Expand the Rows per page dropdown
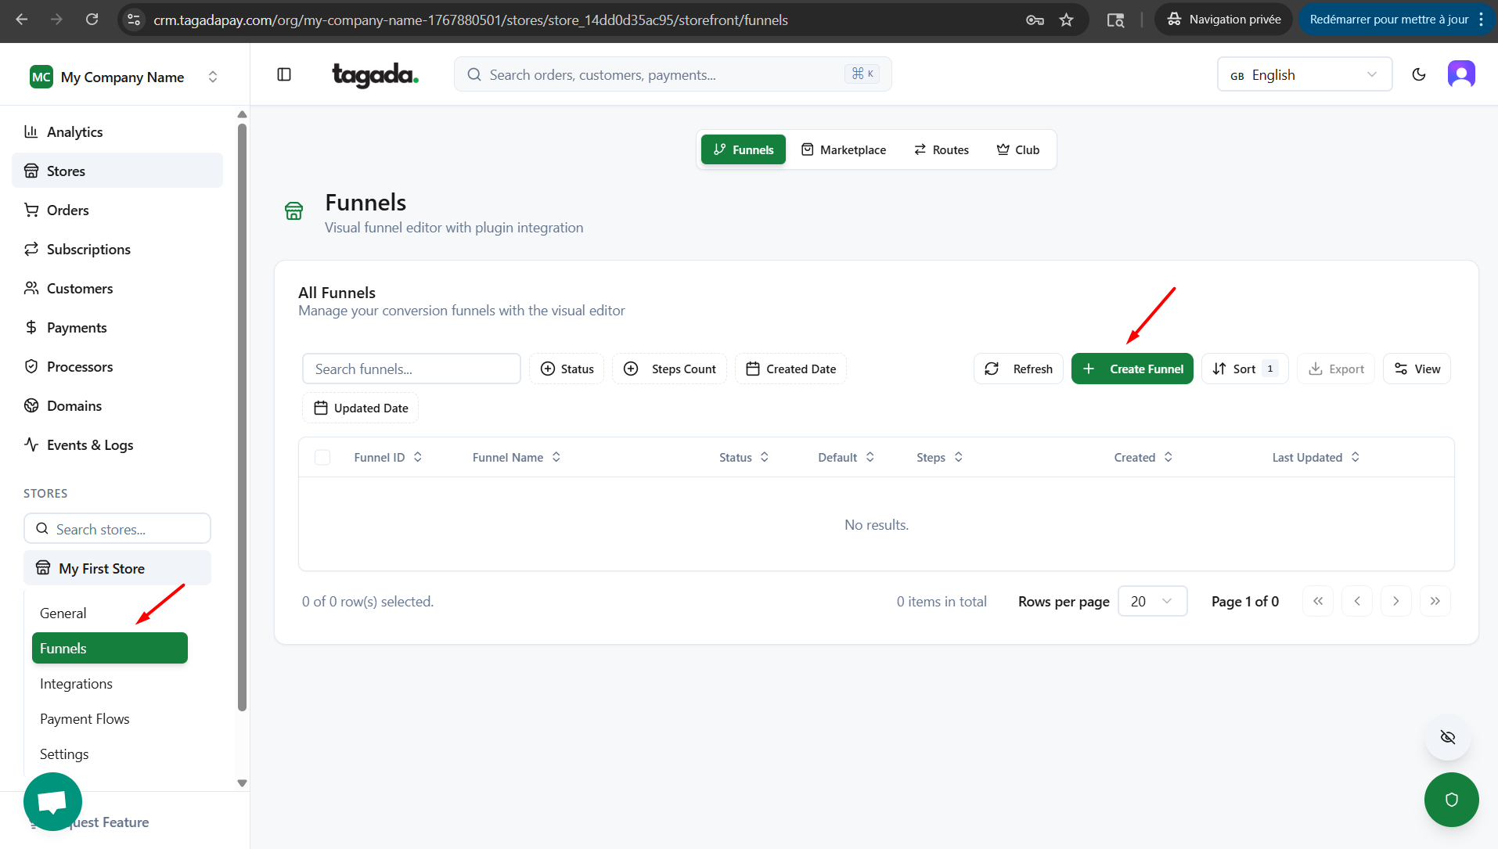This screenshot has width=1498, height=849. point(1152,602)
